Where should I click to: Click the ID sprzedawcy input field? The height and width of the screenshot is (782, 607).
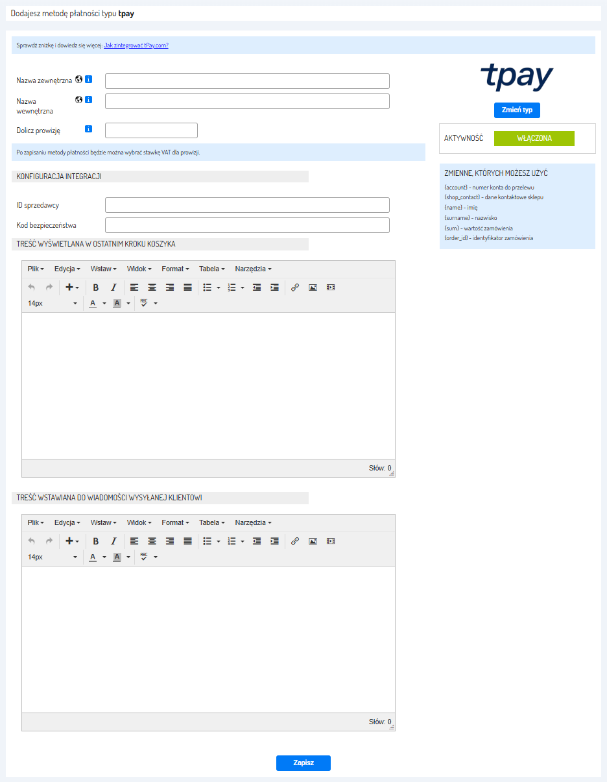247,205
